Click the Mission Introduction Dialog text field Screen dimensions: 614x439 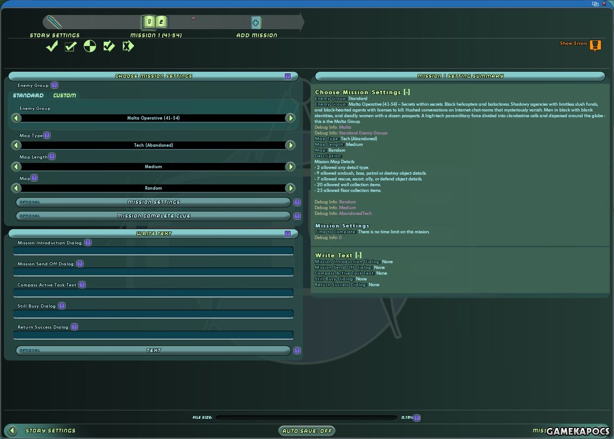coord(153,251)
